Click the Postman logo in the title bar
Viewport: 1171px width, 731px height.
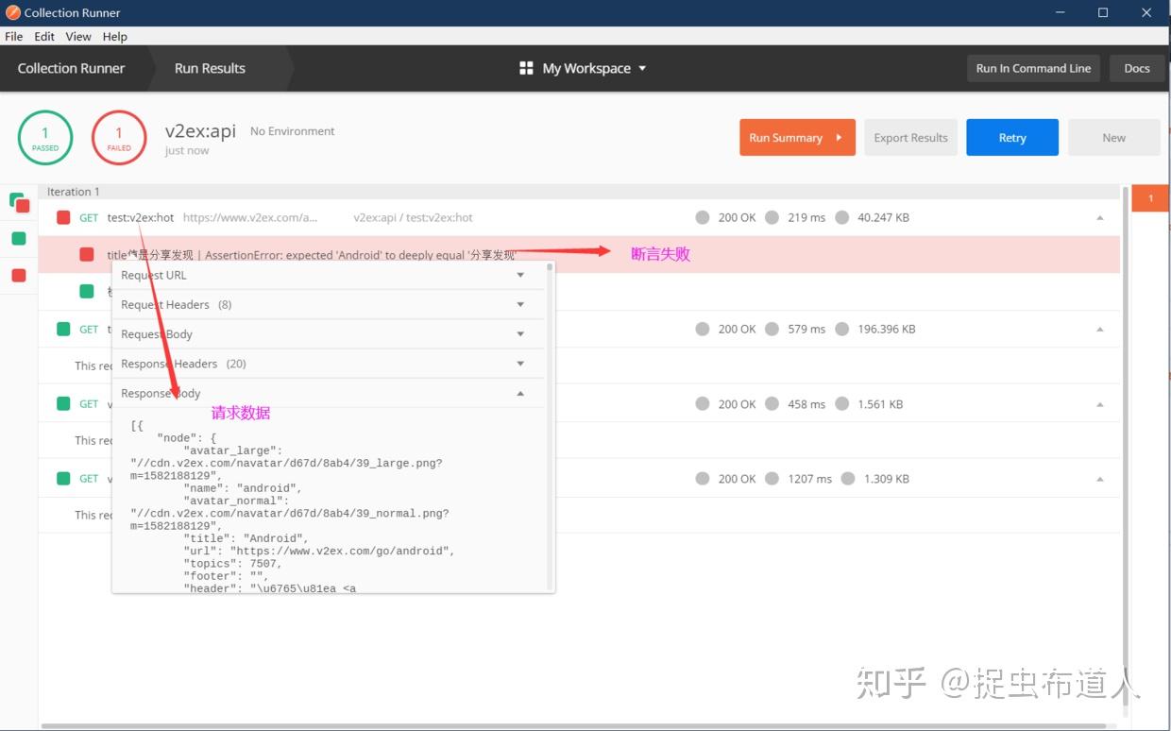point(10,12)
